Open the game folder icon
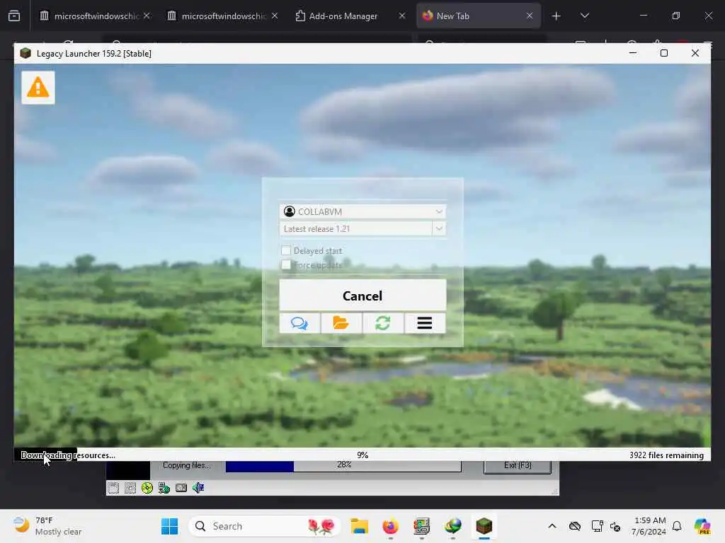The height and width of the screenshot is (543, 725). [x=341, y=322]
